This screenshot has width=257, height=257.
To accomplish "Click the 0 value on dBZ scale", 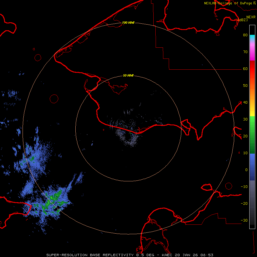I will 246,170.
